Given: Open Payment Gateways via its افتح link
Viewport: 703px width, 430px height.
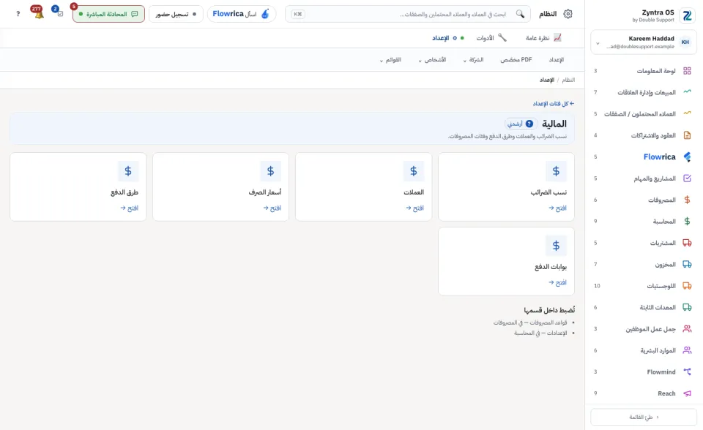Looking at the screenshot, I should point(557,282).
